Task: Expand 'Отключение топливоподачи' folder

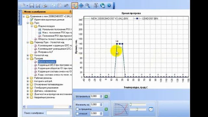Action: [x=28, y=84]
